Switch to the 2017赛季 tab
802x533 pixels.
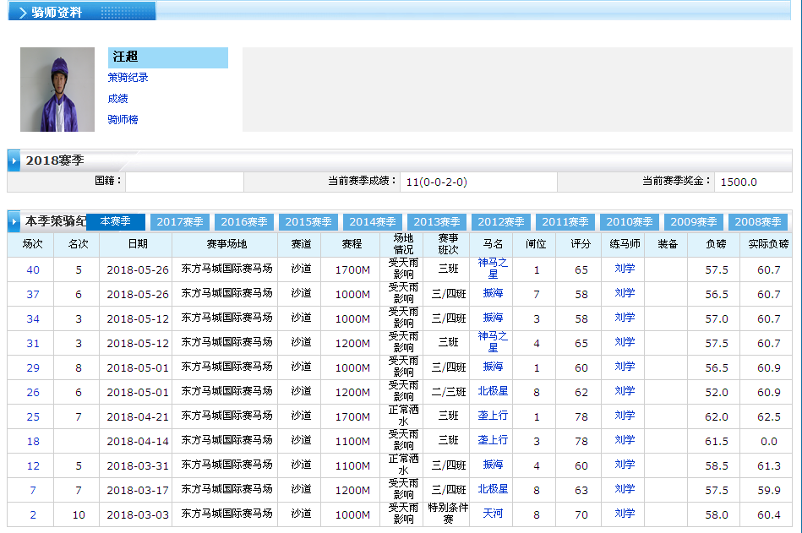[x=180, y=222]
